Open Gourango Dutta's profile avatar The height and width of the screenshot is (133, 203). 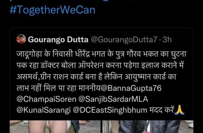[21, 39]
